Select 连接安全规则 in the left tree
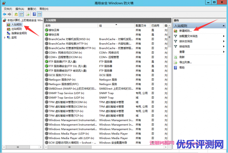The image size is (228, 153). 19,33
